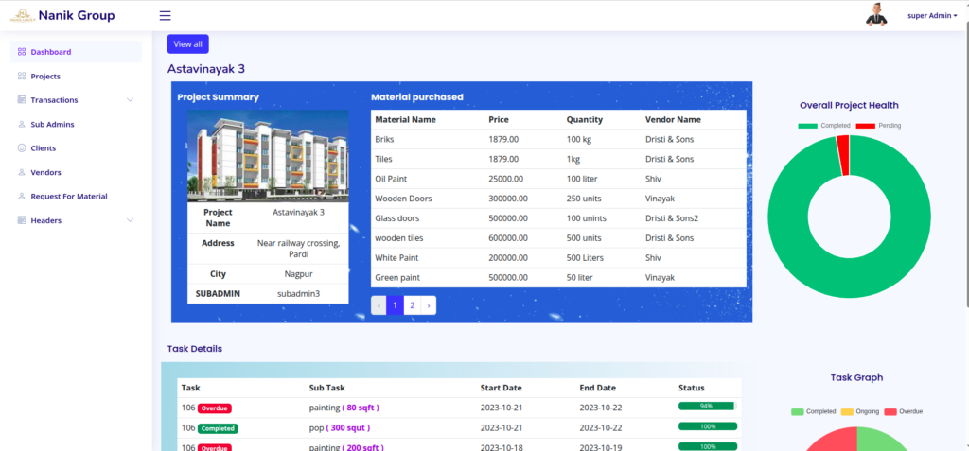The height and width of the screenshot is (451, 969).
Task: Click the Status column header
Action: (692, 388)
